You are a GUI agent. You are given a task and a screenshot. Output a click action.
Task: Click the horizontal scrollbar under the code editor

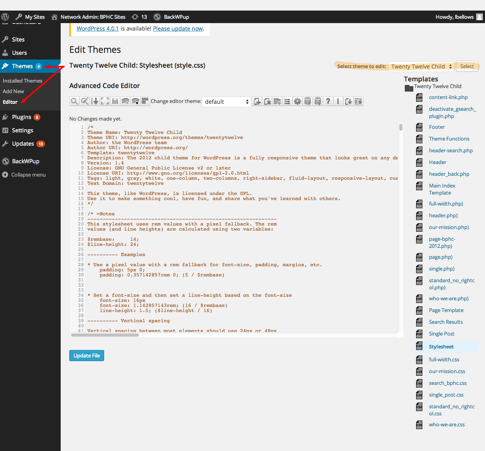(x=105, y=335)
